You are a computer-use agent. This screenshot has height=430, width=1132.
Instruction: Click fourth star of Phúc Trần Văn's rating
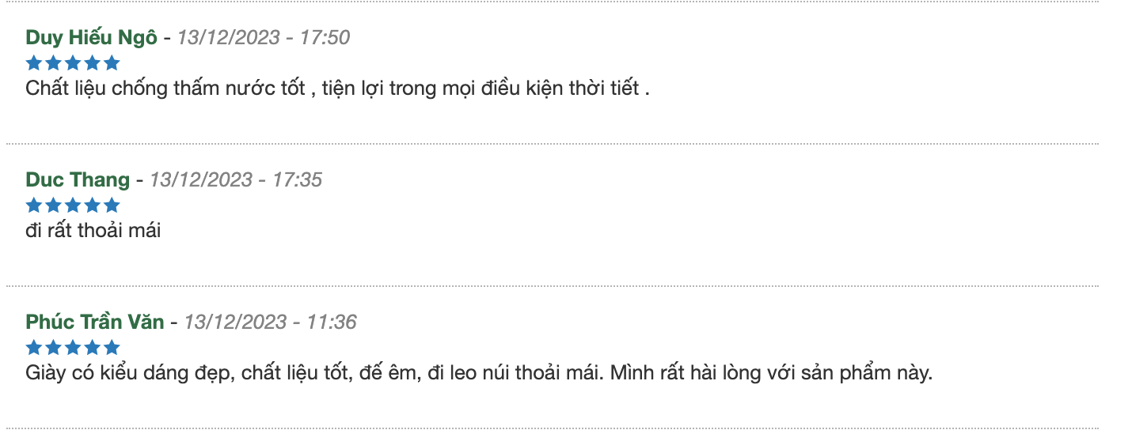93,348
